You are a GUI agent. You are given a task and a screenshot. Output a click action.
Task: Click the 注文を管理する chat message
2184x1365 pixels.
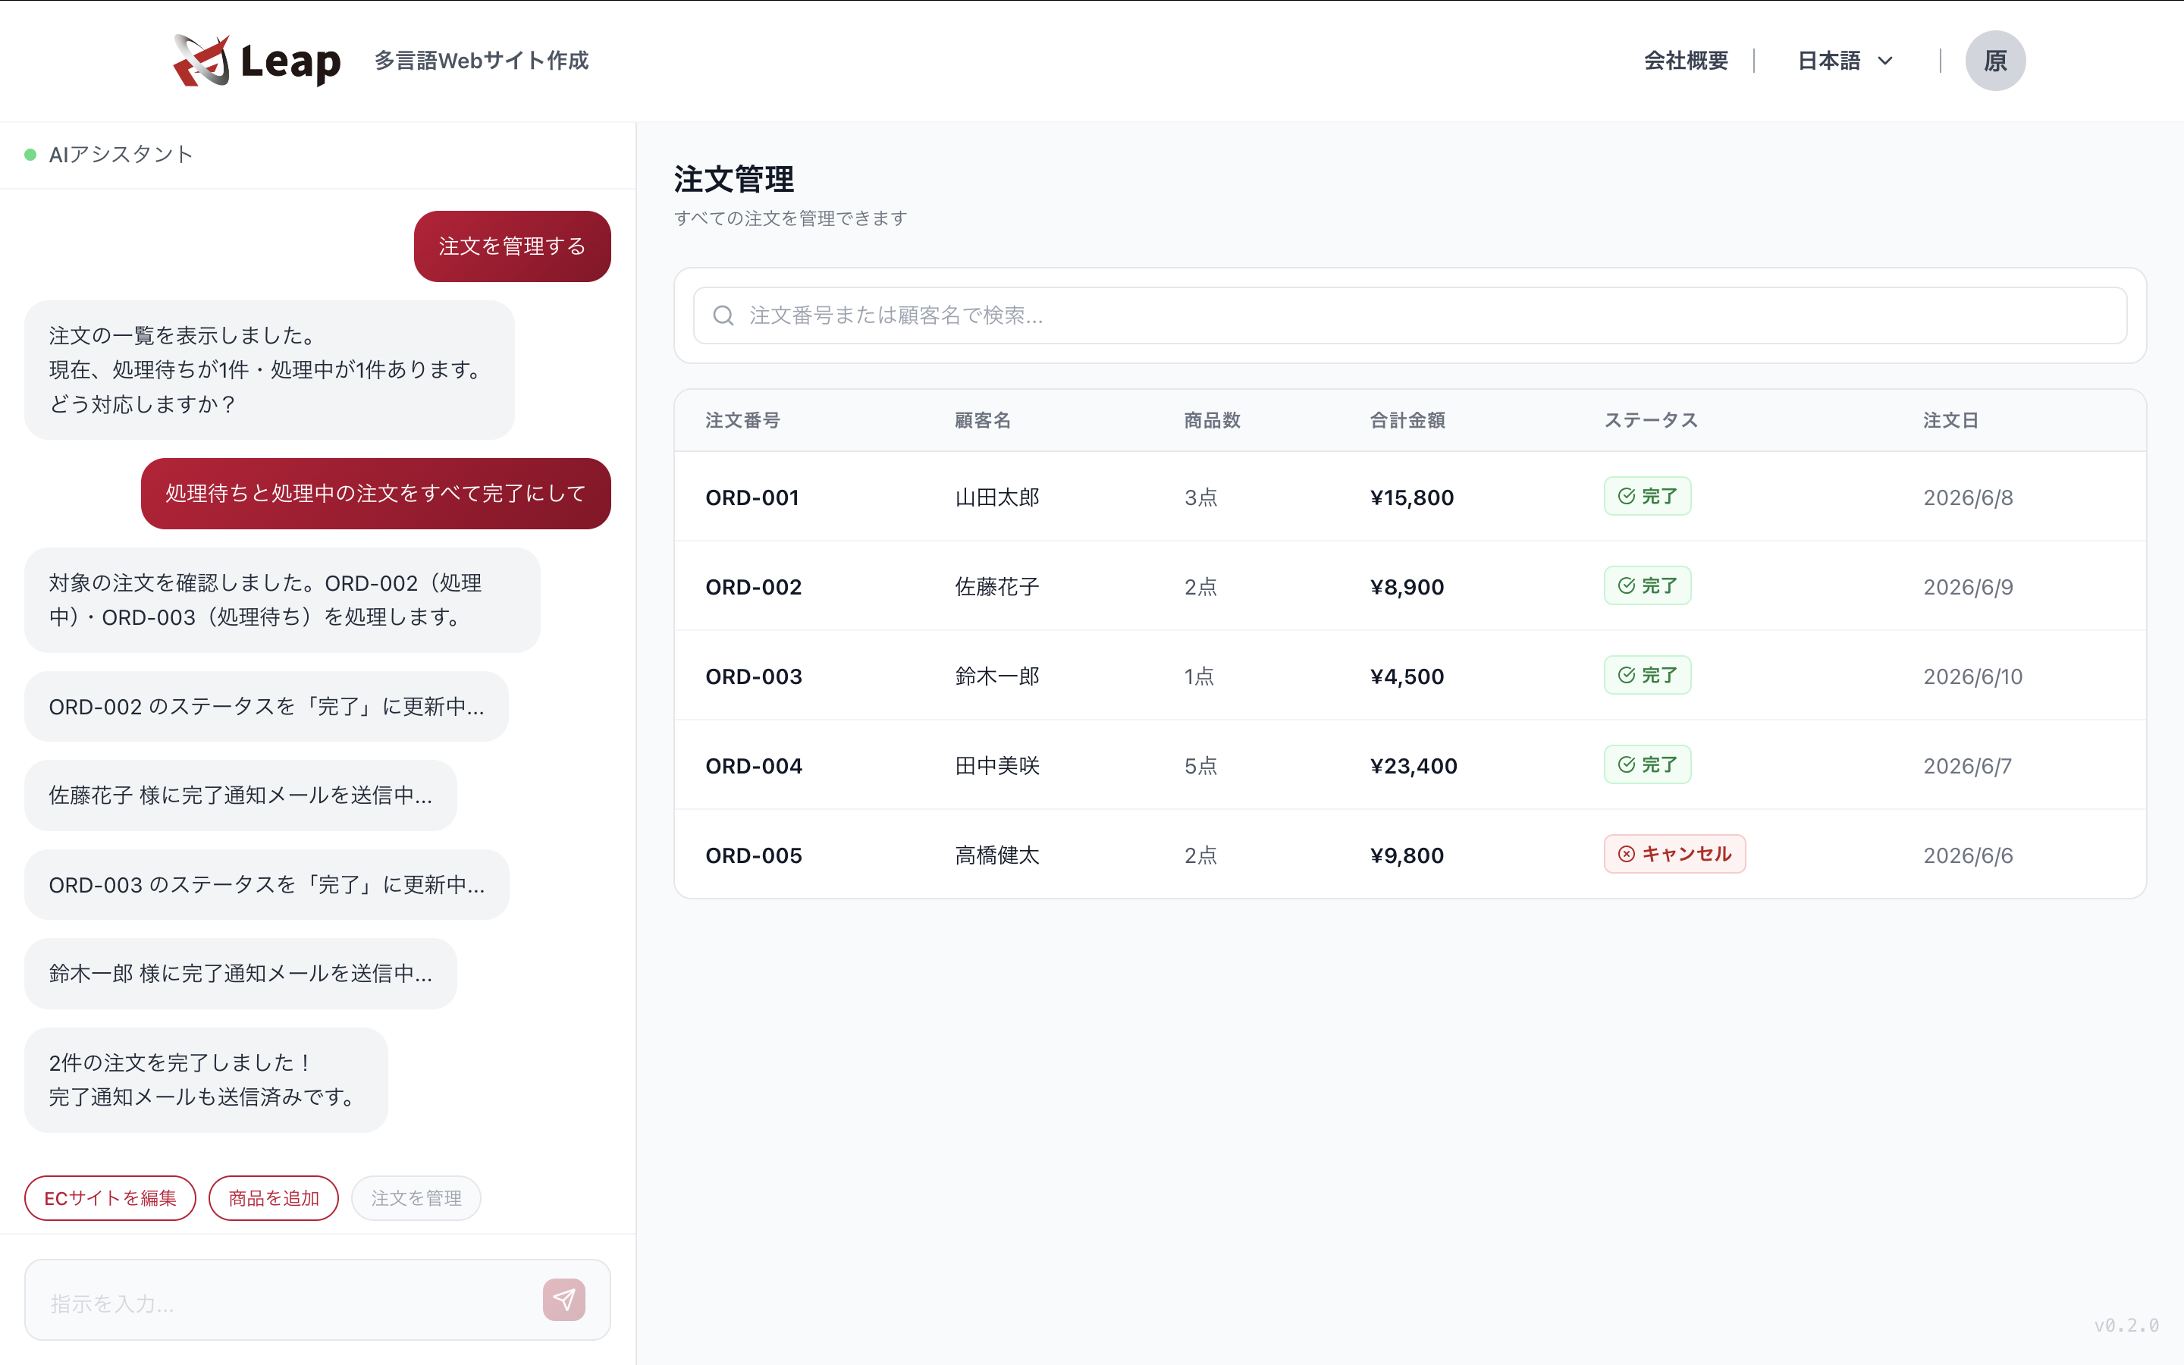tap(512, 246)
